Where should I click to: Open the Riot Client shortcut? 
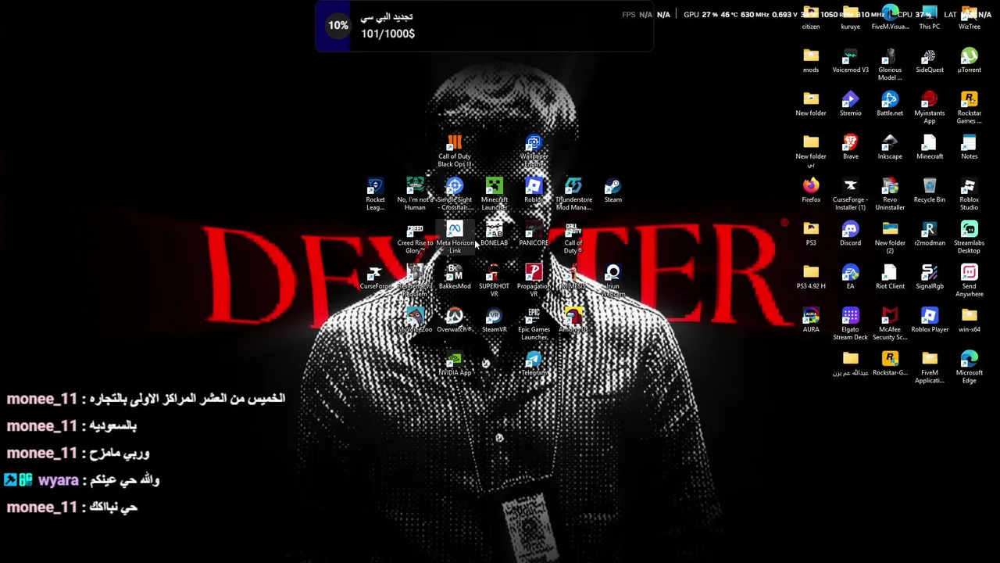point(890,277)
